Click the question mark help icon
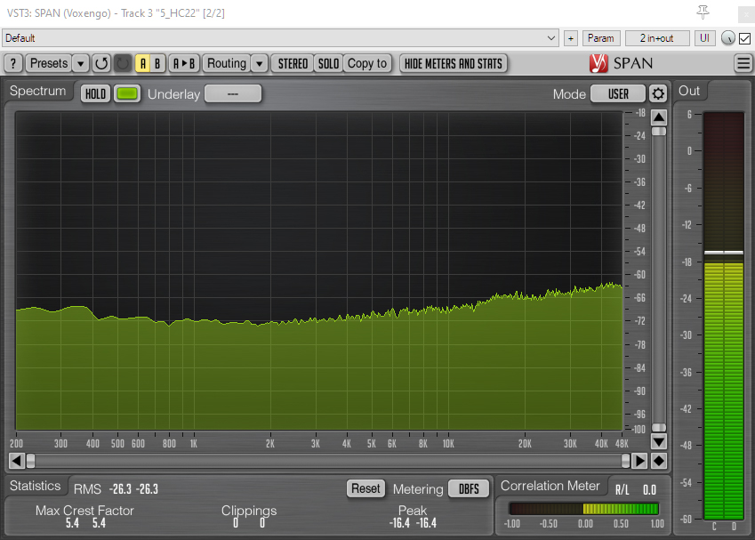 [13, 63]
